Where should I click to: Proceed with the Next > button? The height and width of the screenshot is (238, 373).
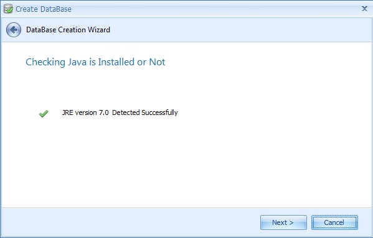(283, 222)
